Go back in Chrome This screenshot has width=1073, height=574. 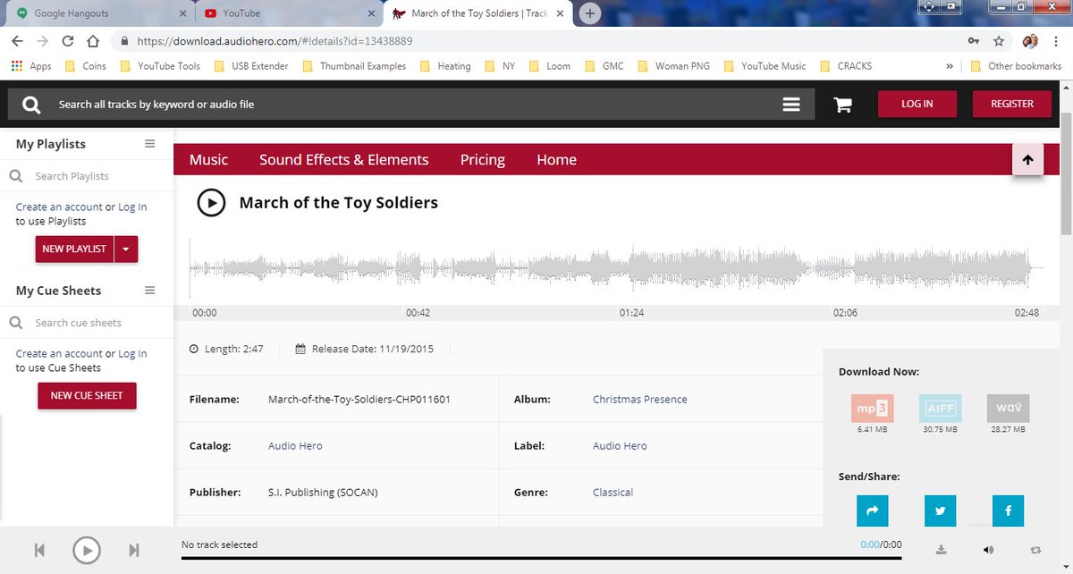click(x=17, y=41)
